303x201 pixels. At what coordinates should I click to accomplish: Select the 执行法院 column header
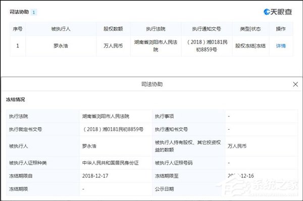156,29
